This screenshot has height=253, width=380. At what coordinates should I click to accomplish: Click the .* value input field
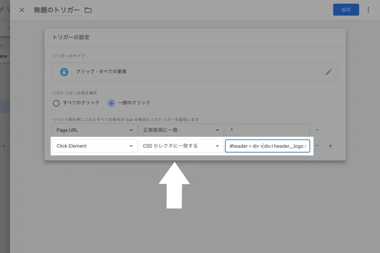(x=268, y=130)
